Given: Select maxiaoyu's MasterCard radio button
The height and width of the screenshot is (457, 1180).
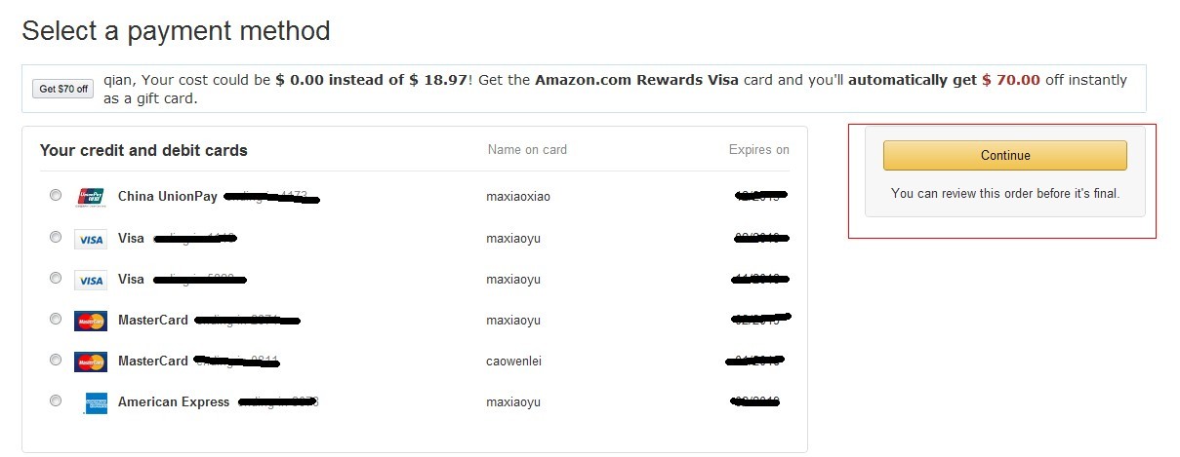Looking at the screenshot, I should click(56, 319).
